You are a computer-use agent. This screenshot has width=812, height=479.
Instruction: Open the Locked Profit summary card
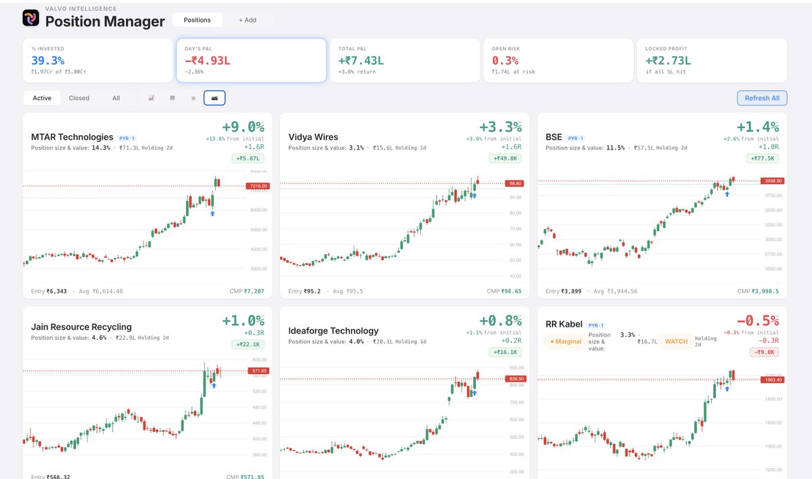tap(712, 60)
